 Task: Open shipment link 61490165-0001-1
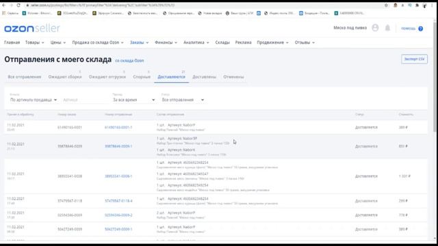point(118,128)
